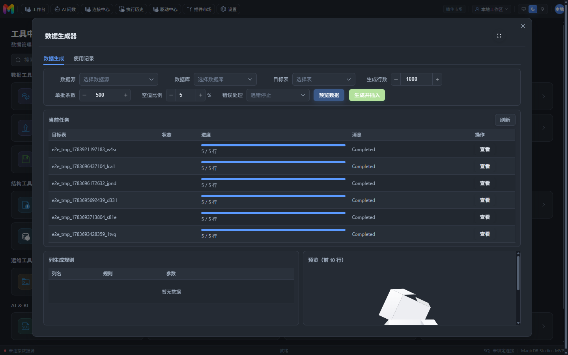Click the 生成行数 input showing 1000
Viewport: 568px width, 355px height.
point(417,79)
